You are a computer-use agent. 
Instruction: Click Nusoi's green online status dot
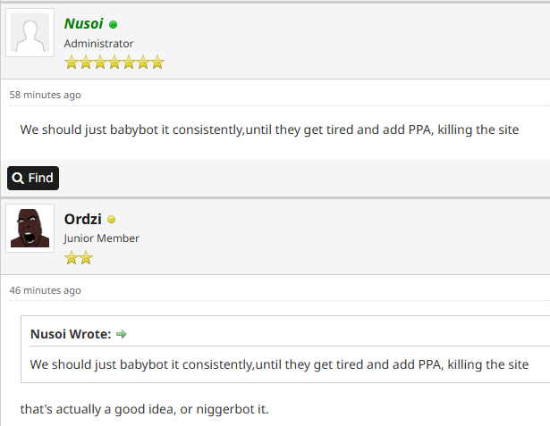[x=114, y=25]
